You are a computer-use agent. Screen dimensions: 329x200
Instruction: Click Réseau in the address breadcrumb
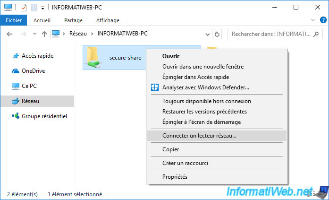point(78,34)
